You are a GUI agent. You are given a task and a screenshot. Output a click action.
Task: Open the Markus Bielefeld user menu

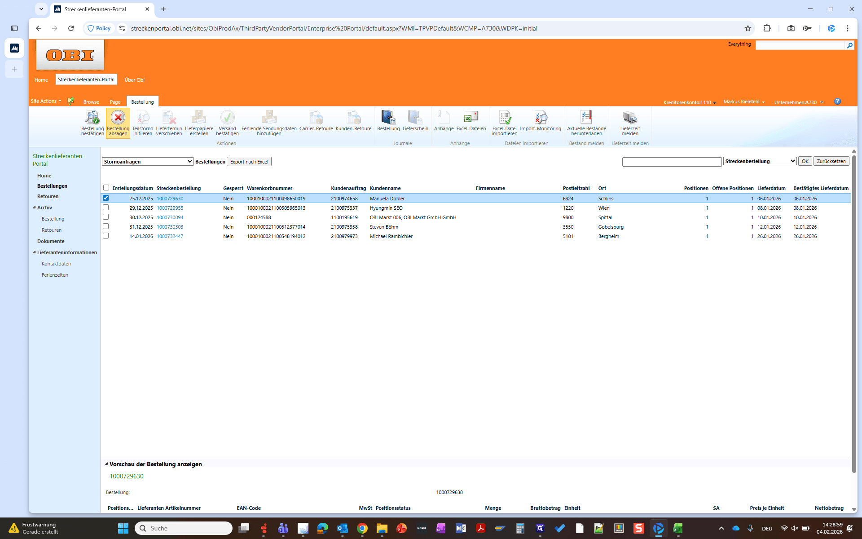point(744,102)
